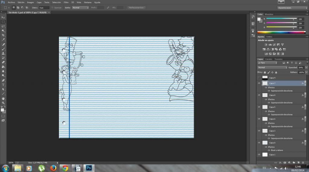309x172 pixels.
Task: Add a Brightness/Contrast adjustment
Action: [x=266, y=45]
